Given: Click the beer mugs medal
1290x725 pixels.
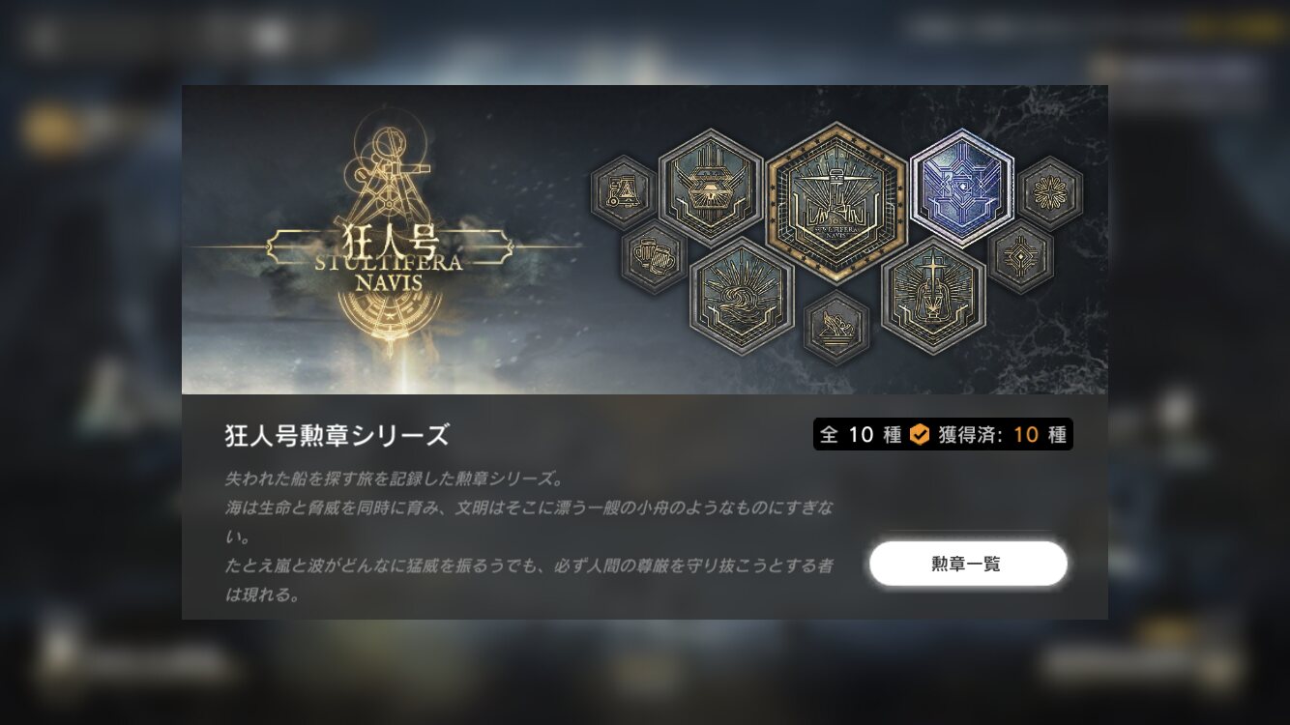Looking at the screenshot, I should (x=654, y=256).
